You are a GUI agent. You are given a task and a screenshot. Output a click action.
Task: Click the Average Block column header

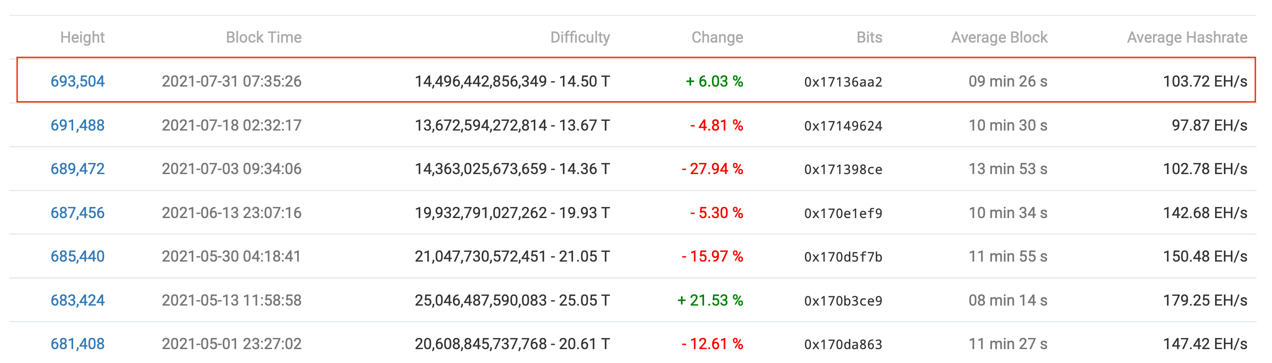(x=999, y=37)
